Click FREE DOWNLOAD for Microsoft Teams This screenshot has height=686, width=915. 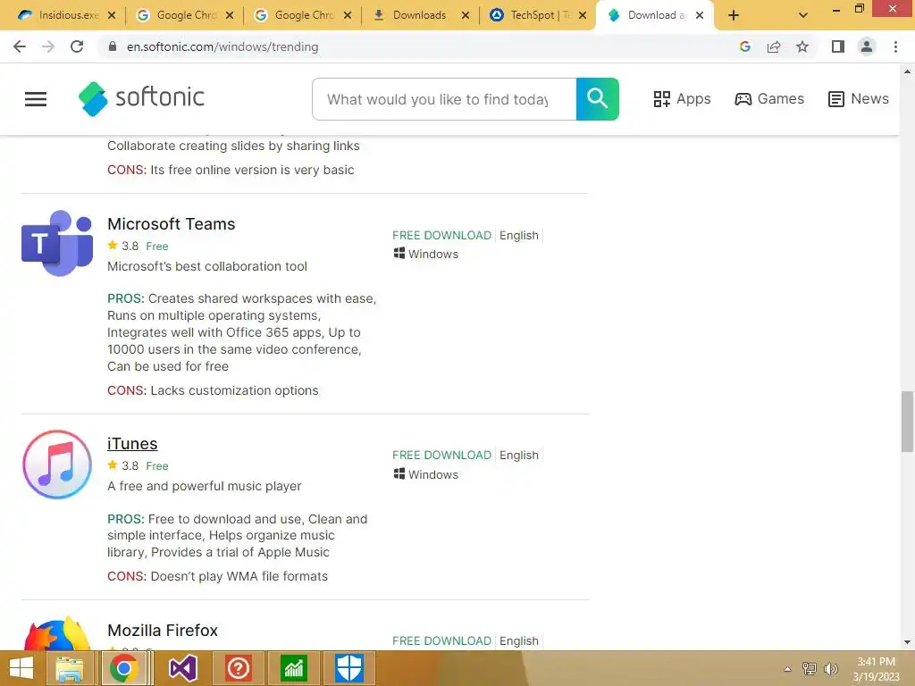tap(441, 235)
